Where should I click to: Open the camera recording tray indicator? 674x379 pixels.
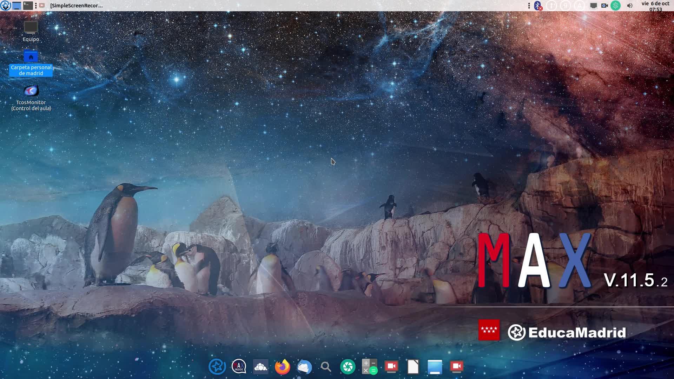coord(604,5)
